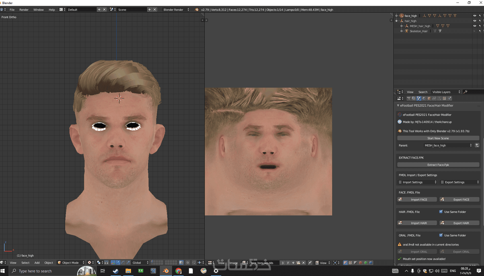Click the manipulate center points icon

106,263
